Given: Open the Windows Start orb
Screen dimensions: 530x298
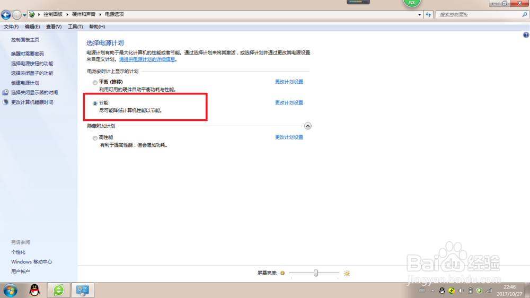Looking at the screenshot, I should pos(11,290).
